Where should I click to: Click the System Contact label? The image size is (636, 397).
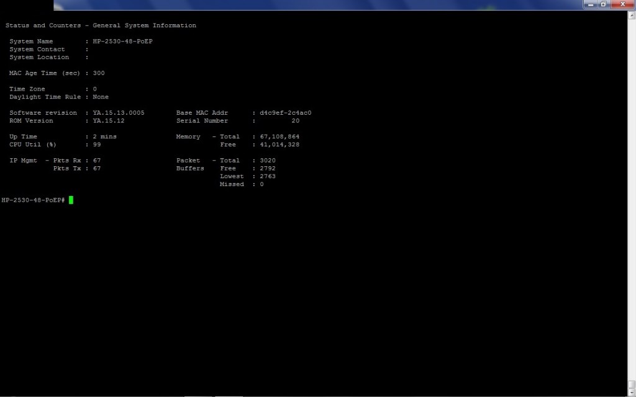[x=37, y=50]
